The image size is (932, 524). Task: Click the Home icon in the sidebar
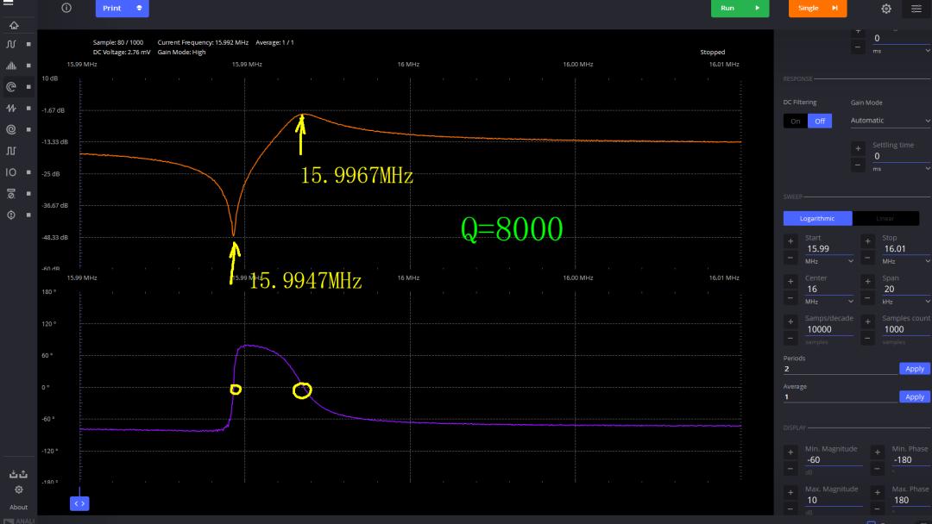(13, 25)
